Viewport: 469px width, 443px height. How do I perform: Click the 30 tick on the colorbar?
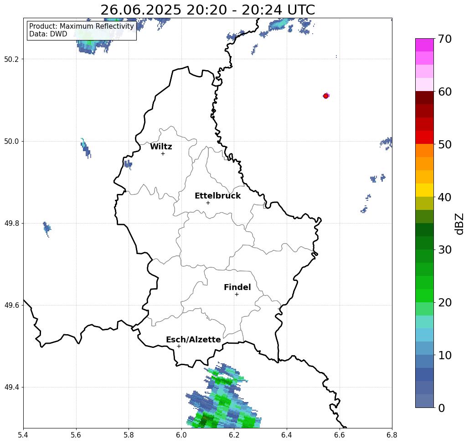pos(444,250)
